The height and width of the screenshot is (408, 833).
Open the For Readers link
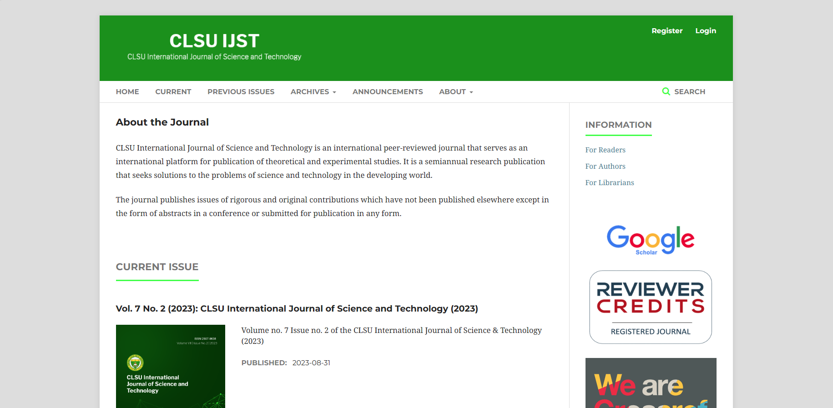(x=606, y=150)
